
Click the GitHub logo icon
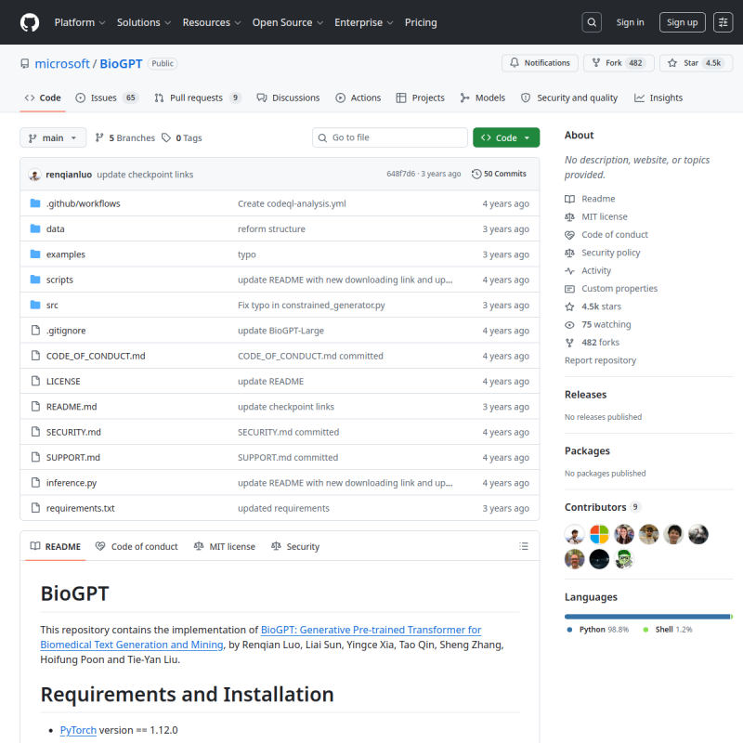coord(30,22)
